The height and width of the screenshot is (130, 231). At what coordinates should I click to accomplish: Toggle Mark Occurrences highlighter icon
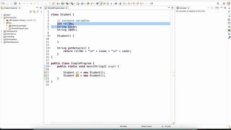(101, 4)
